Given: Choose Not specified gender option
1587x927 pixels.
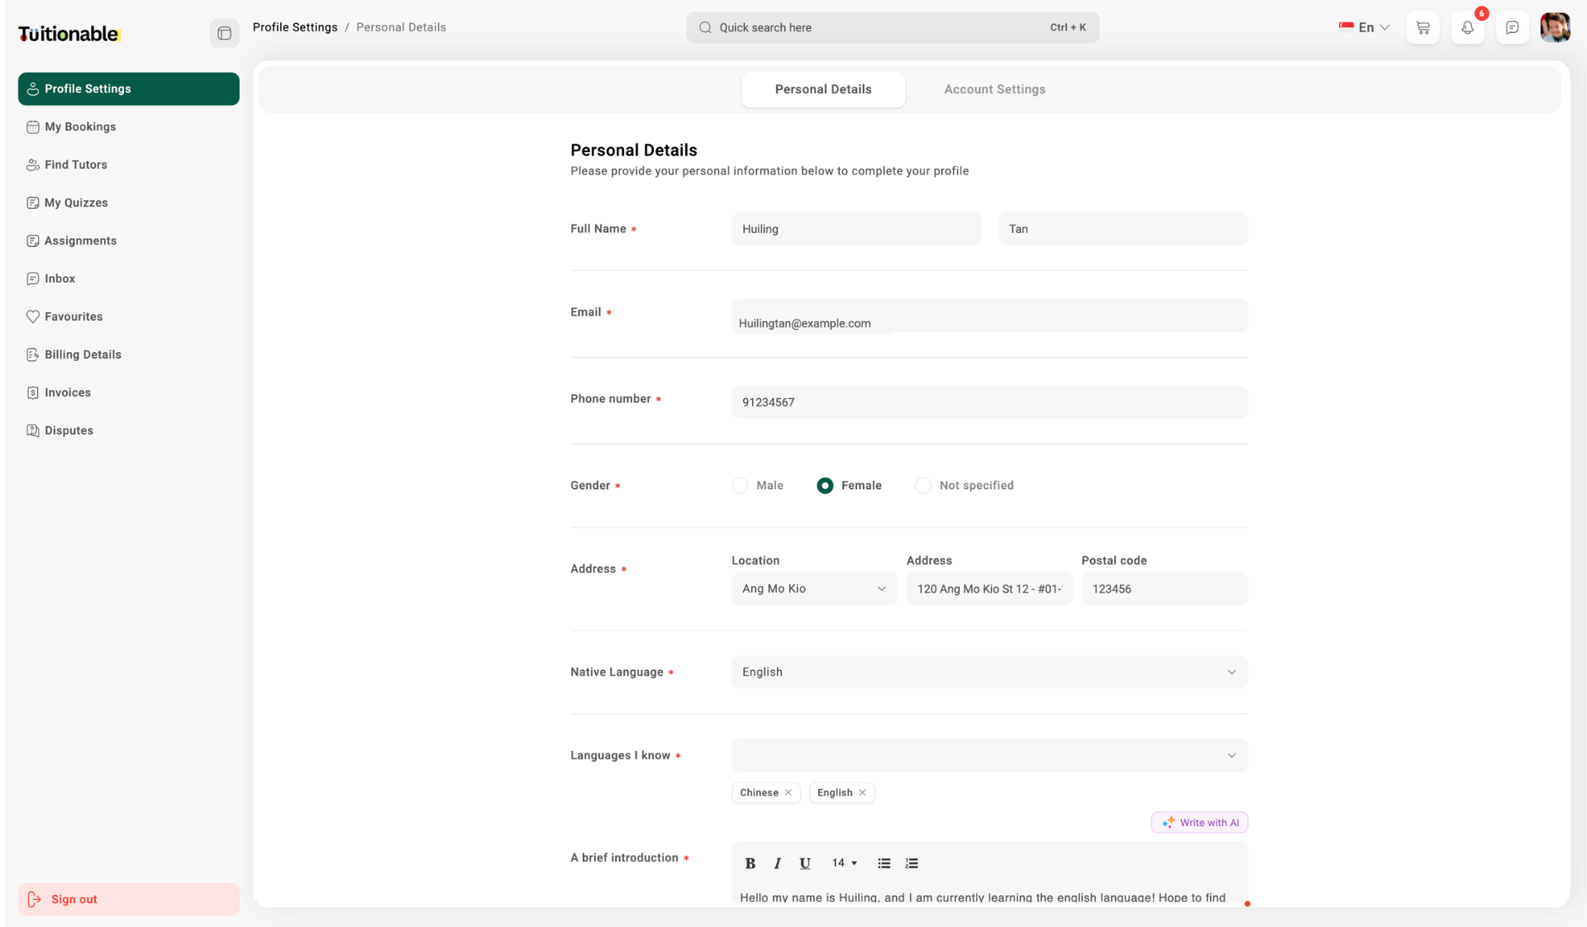Looking at the screenshot, I should [922, 486].
